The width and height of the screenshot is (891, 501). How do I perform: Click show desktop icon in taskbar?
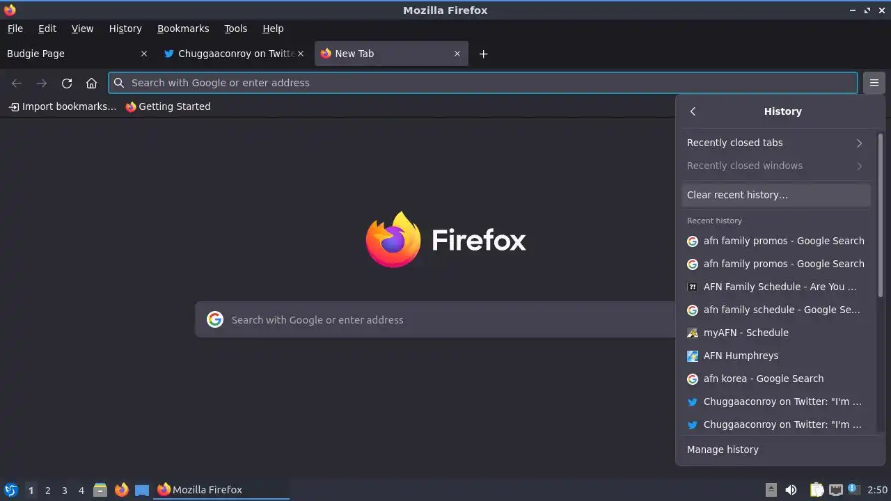click(x=142, y=490)
